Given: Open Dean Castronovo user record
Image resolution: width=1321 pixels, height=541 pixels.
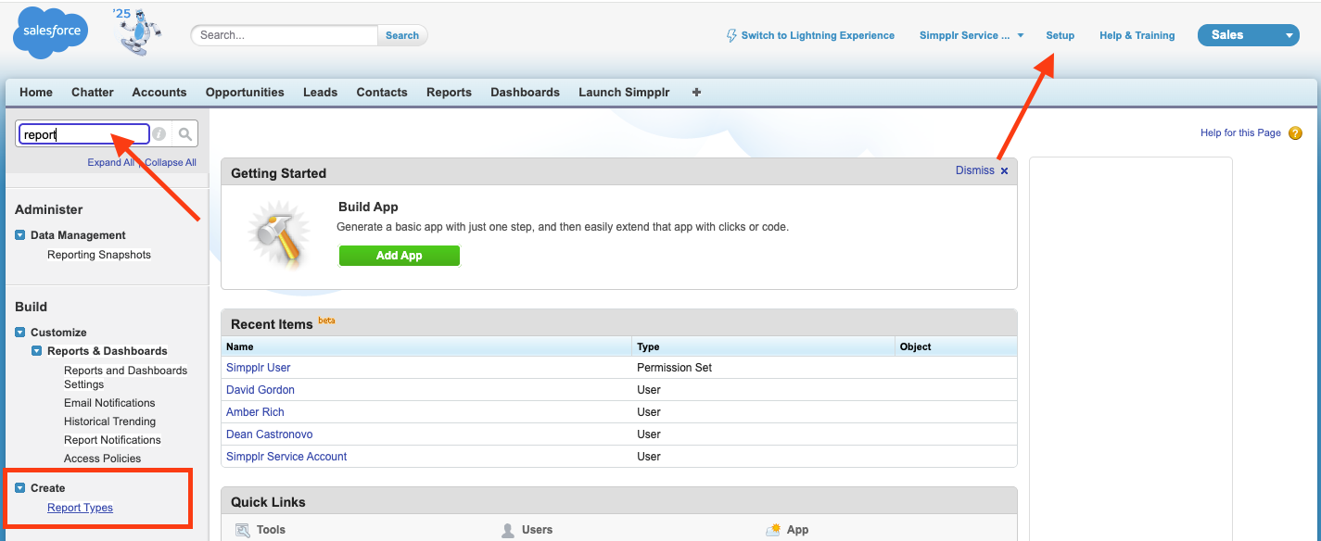Looking at the screenshot, I should [x=271, y=434].
